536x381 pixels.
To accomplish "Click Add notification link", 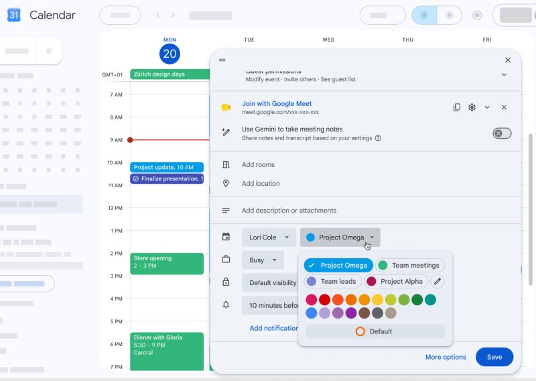I will click(x=274, y=328).
